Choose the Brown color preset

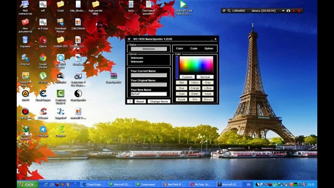[x=208, y=99]
